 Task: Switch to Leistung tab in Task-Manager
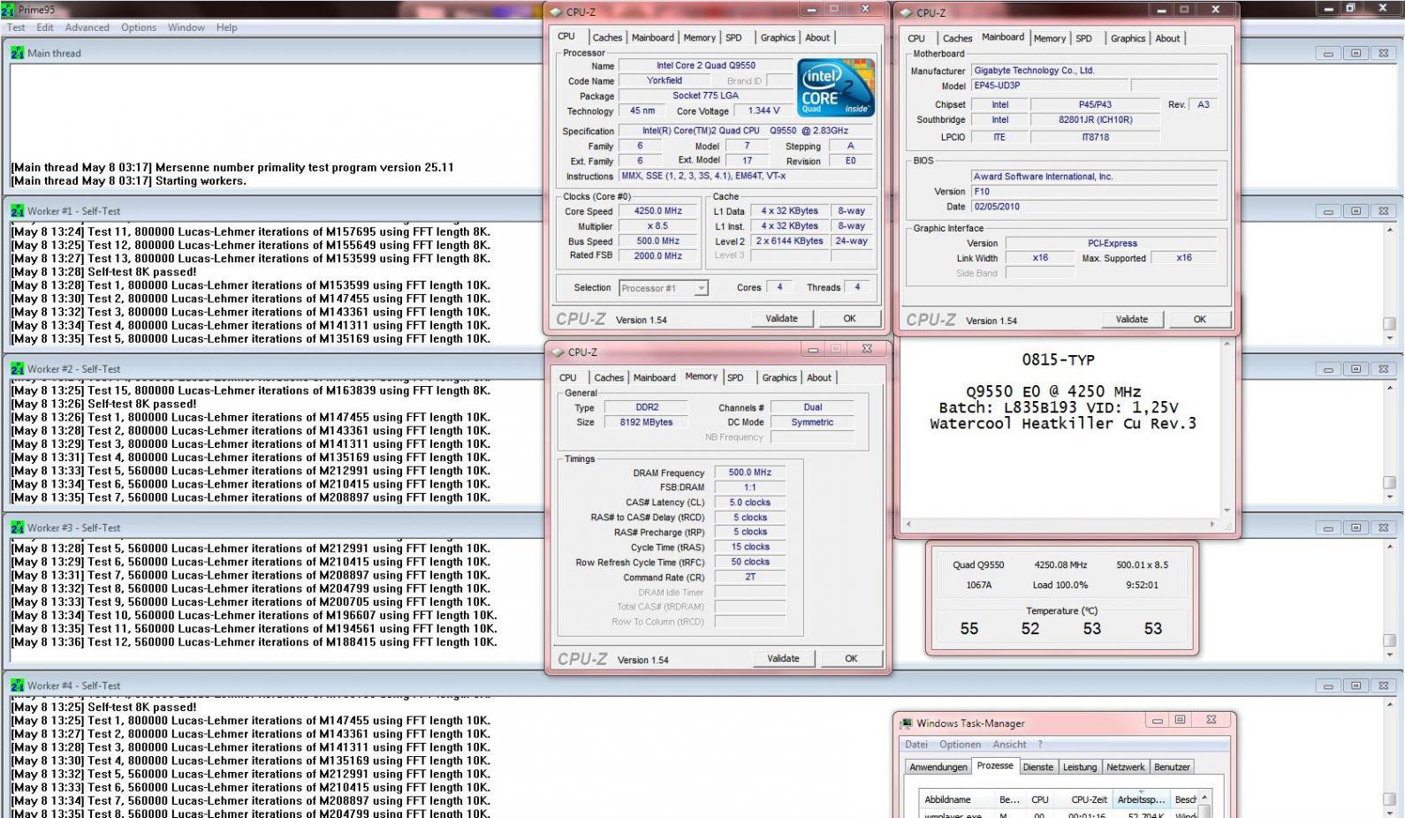tap(1079, 767)
